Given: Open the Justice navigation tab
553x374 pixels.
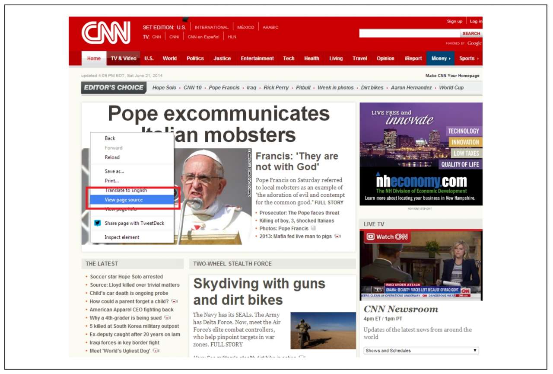Looking at the screenshot, I should click(222, 58).
